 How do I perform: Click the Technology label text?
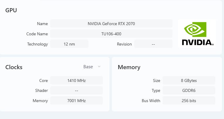37,44
